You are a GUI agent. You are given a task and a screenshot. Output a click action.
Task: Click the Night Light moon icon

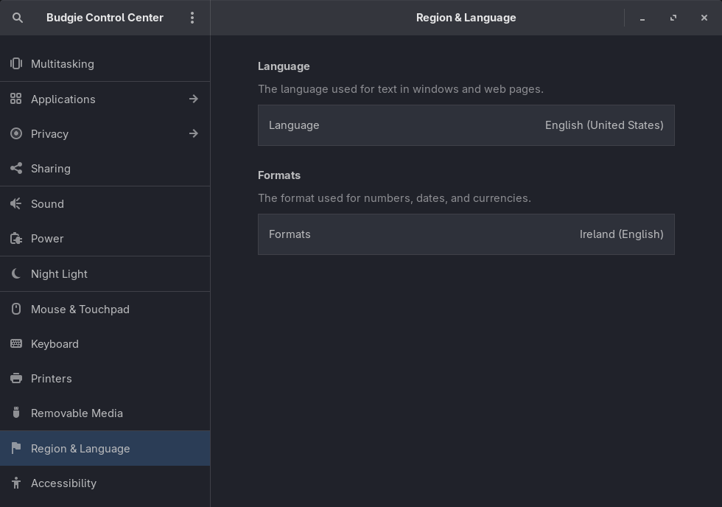pyautogui.click(x=16, y=274)
